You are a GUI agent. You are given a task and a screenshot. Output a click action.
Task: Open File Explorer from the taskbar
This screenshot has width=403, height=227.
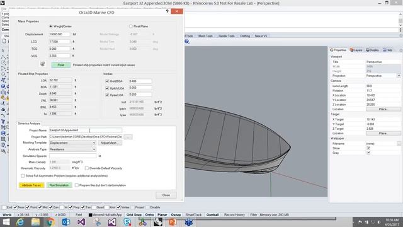[35, 222]
